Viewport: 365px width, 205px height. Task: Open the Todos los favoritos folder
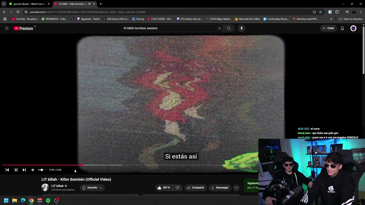point(350,19)
